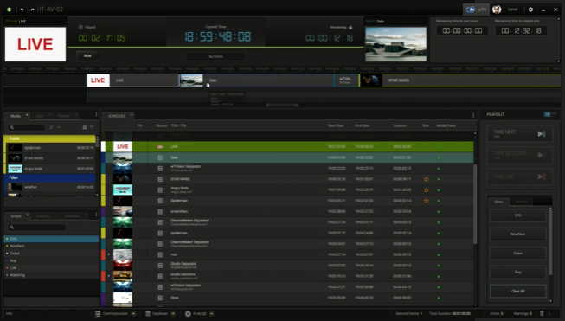Click the Clear All button
Screen dimensions: 565x321
point(517,291)
